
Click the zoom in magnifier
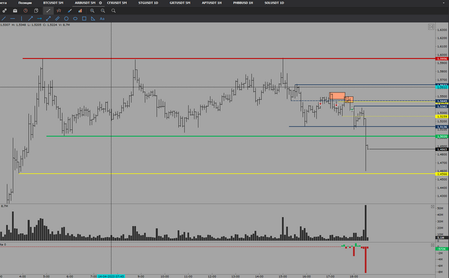coord(92,11)
